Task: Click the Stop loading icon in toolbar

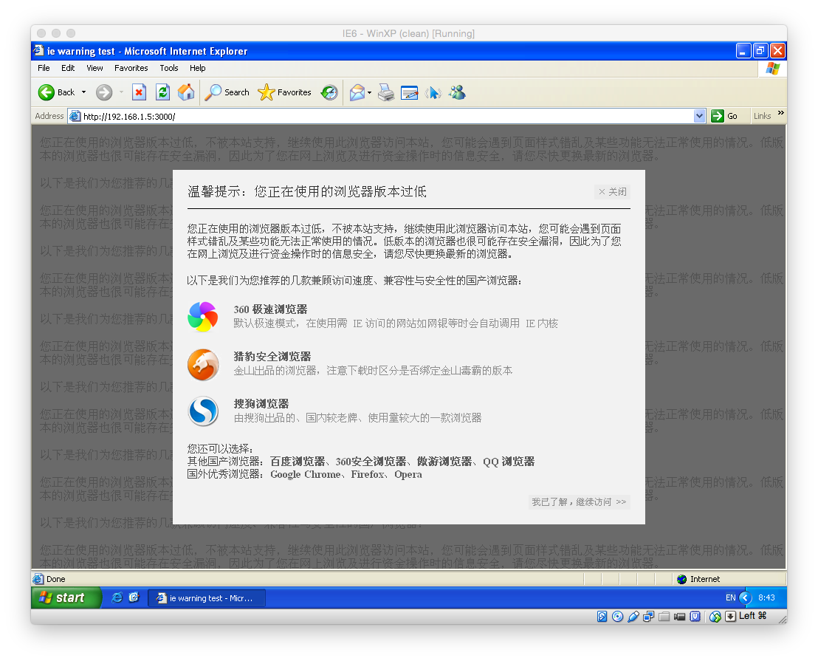Action: click(x=139, y=92)
